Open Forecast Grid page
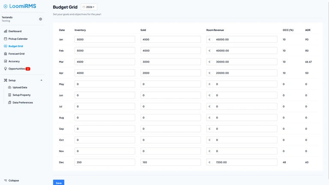Screen dimensions: 329x185 point(16,54)
